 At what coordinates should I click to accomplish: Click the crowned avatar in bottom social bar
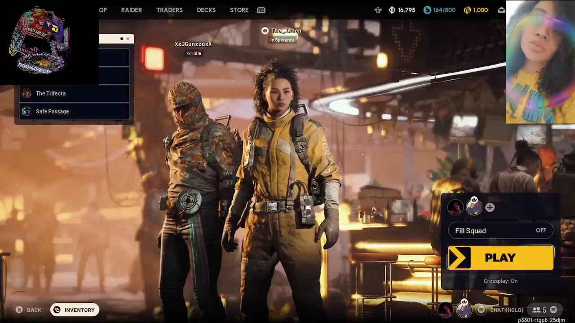(x=464, y=309)
